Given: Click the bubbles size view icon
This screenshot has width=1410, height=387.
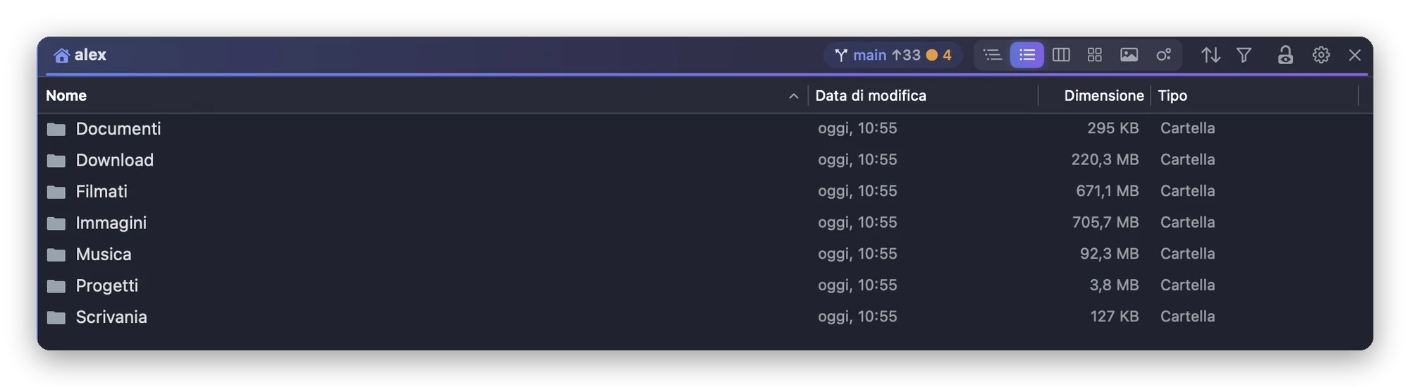Looking at the screenshot, I should (x=1163, y=55).
